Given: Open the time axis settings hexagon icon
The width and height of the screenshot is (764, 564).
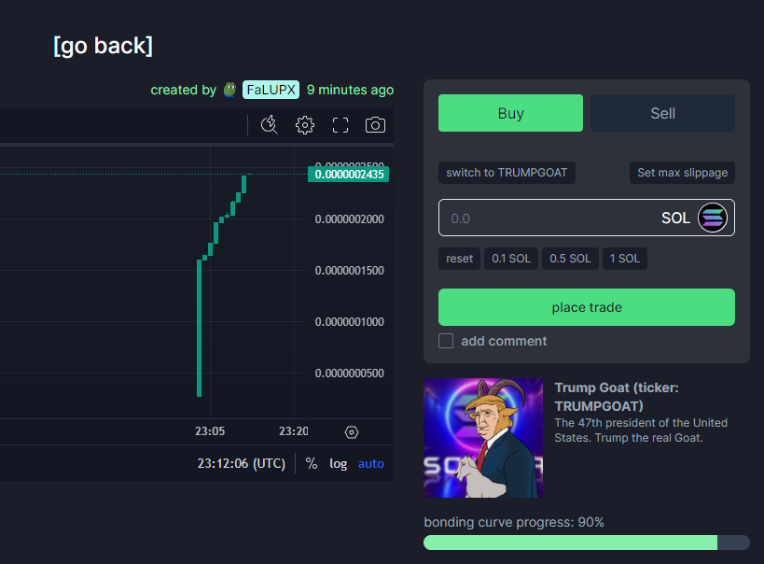Looking at the screenshot, I should [x=352, y=431].
